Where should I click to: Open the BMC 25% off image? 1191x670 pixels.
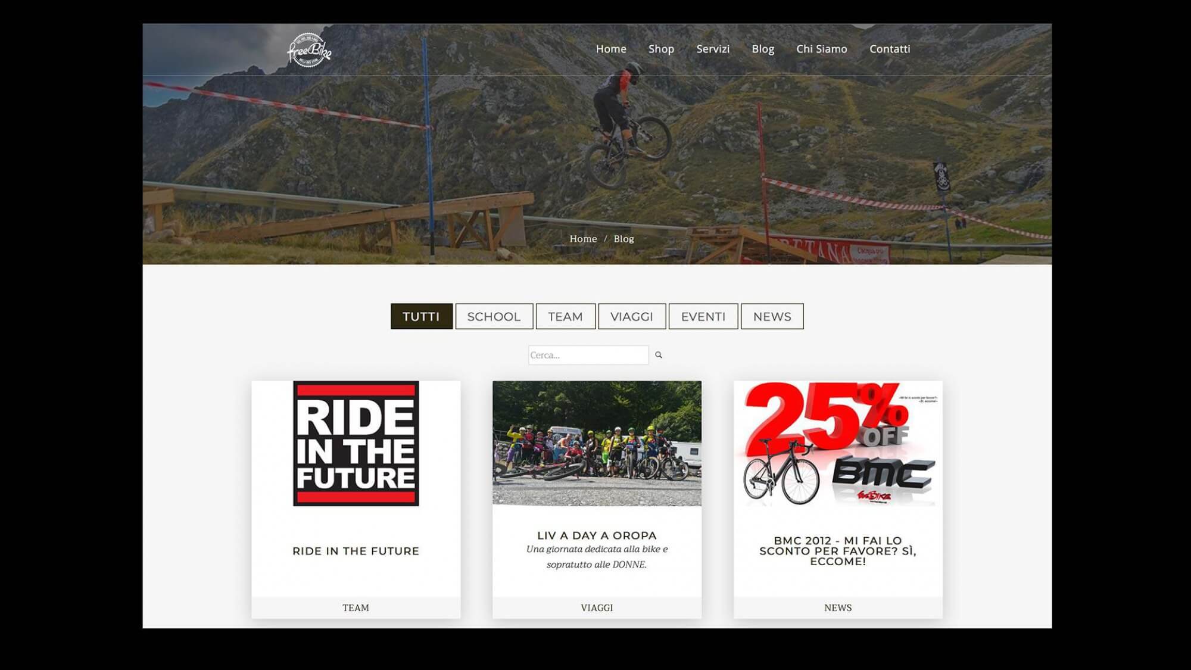point(838,444)
